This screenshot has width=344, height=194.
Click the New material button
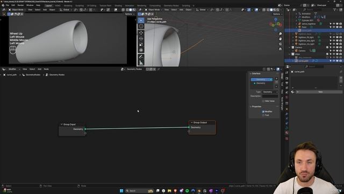tap(319, 92)
